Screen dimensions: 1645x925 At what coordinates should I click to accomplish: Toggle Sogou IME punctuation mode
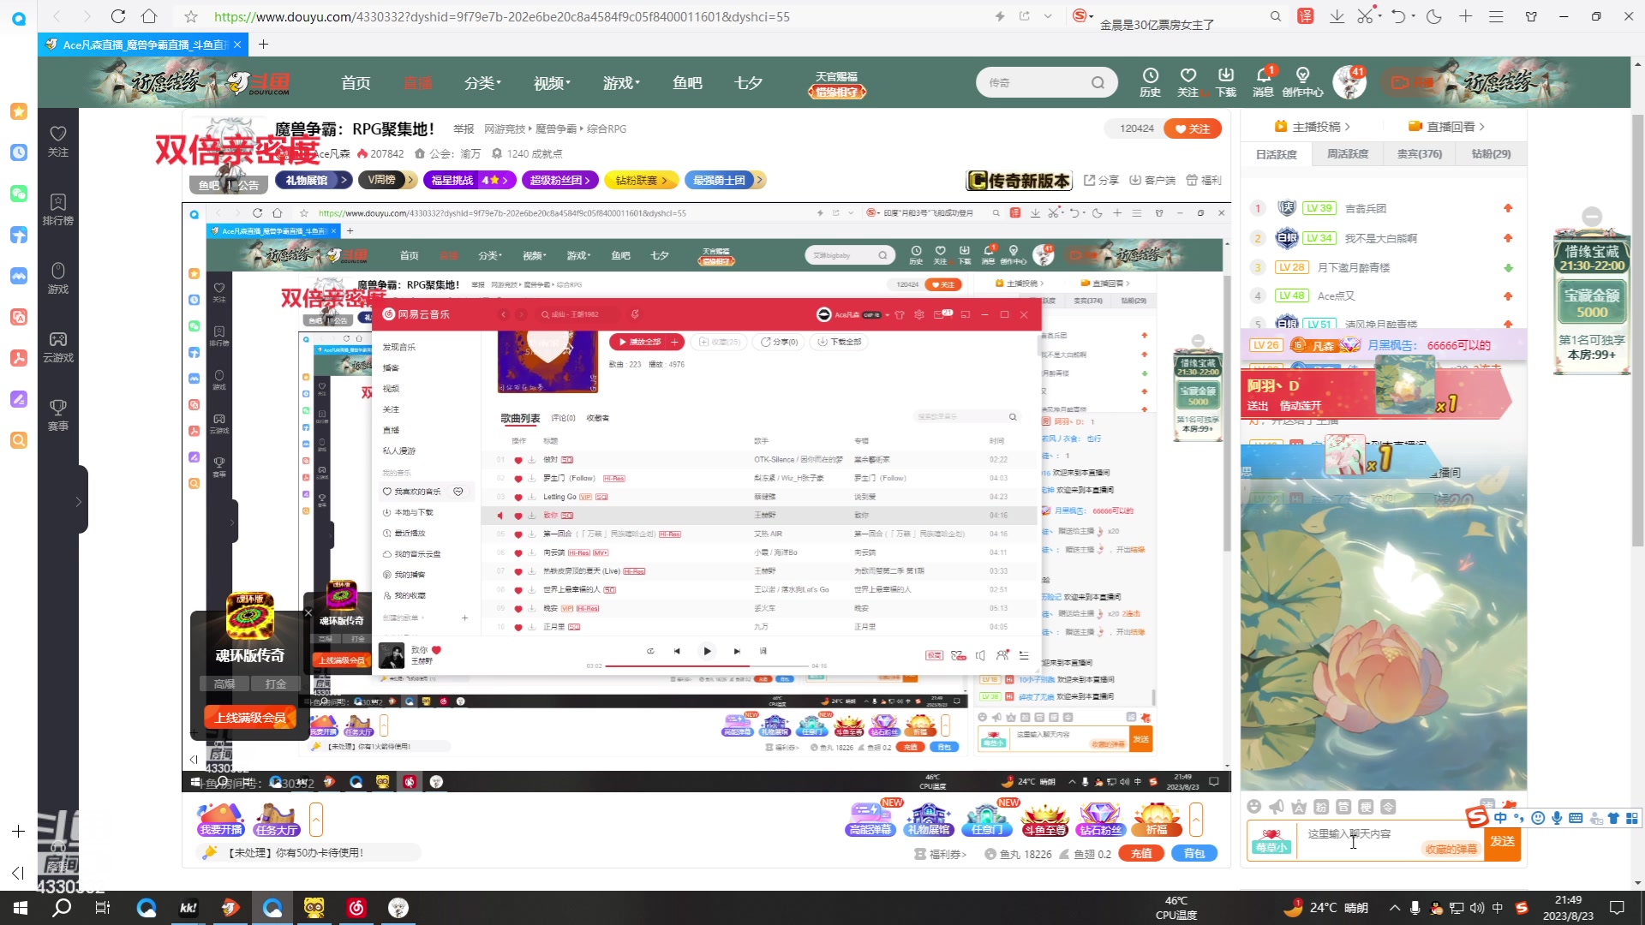pos(1518,818)
